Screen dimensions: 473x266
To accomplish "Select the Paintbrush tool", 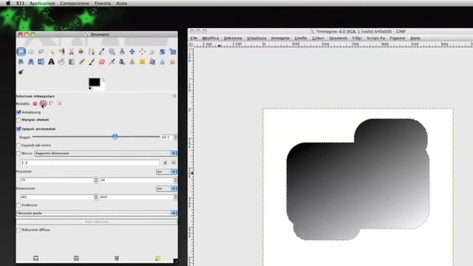I will point(92,62).
